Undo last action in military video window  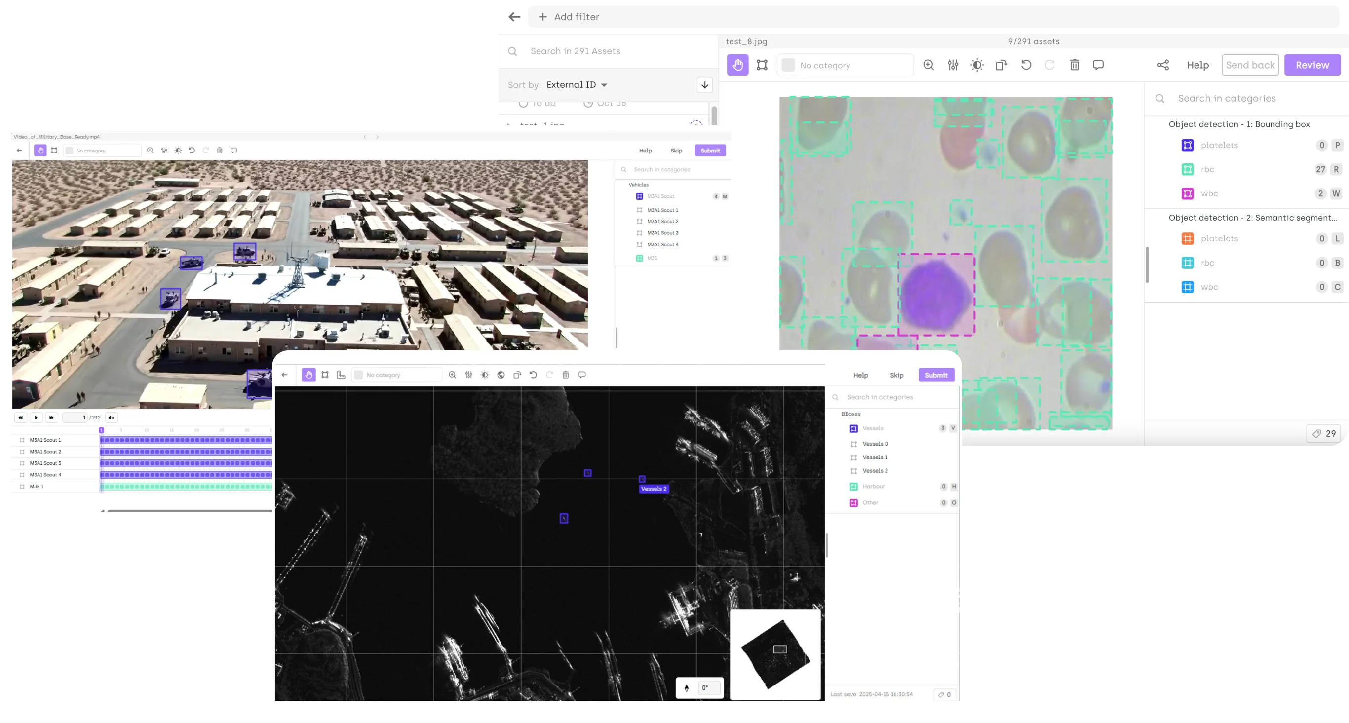[192, 150]
